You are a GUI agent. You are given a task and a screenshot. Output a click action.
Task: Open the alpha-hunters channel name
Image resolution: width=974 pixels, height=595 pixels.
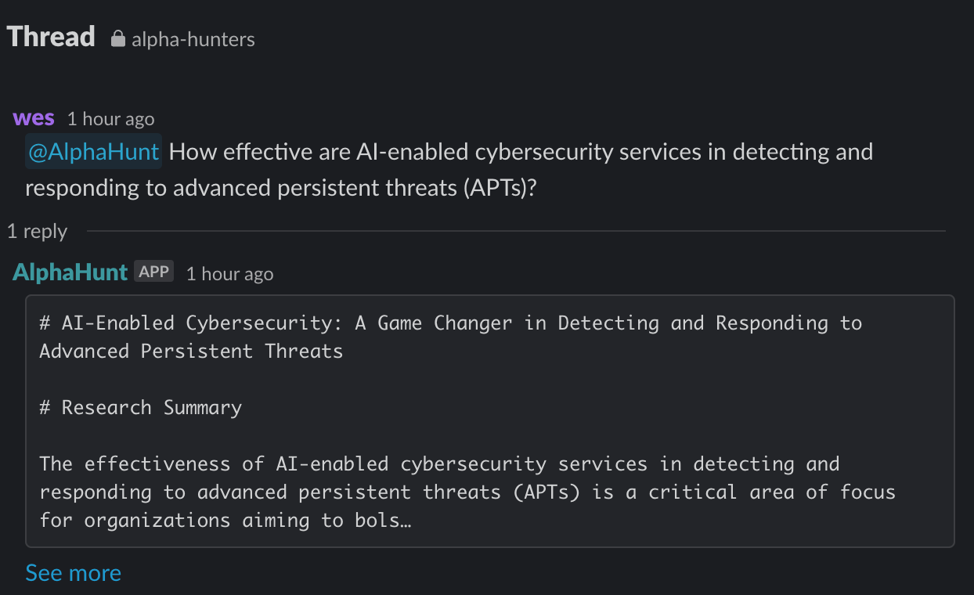pos(193,39)
